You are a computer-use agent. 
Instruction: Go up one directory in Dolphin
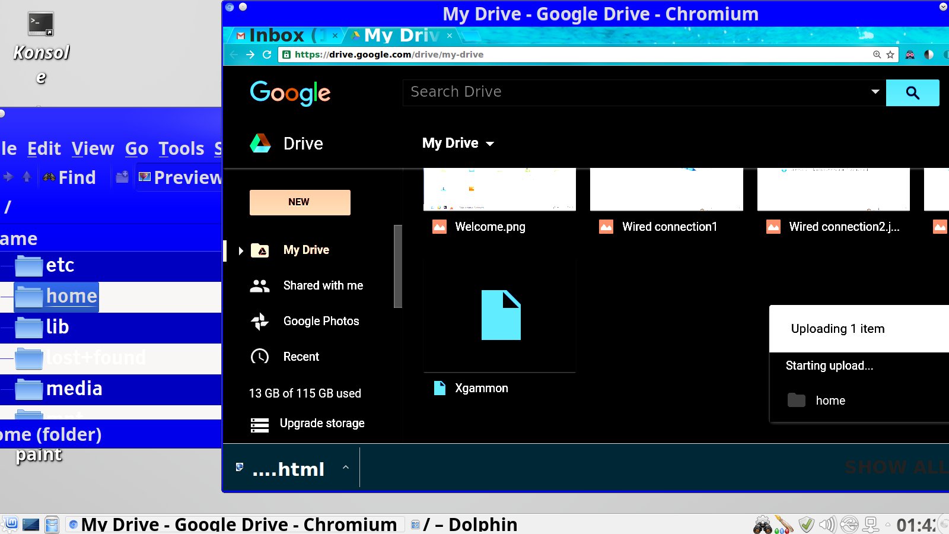pos(27,177)
